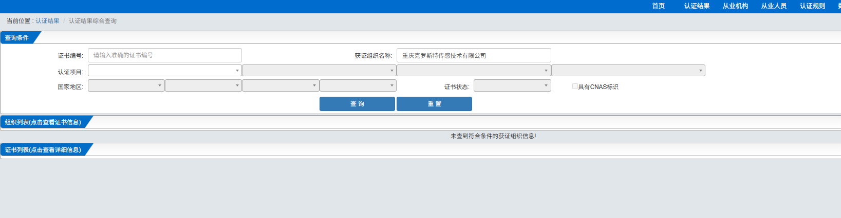This screenshot has height=218, width=841.
Task: Click the 认证结果 breadcrumb link
Action: point(47,21)
